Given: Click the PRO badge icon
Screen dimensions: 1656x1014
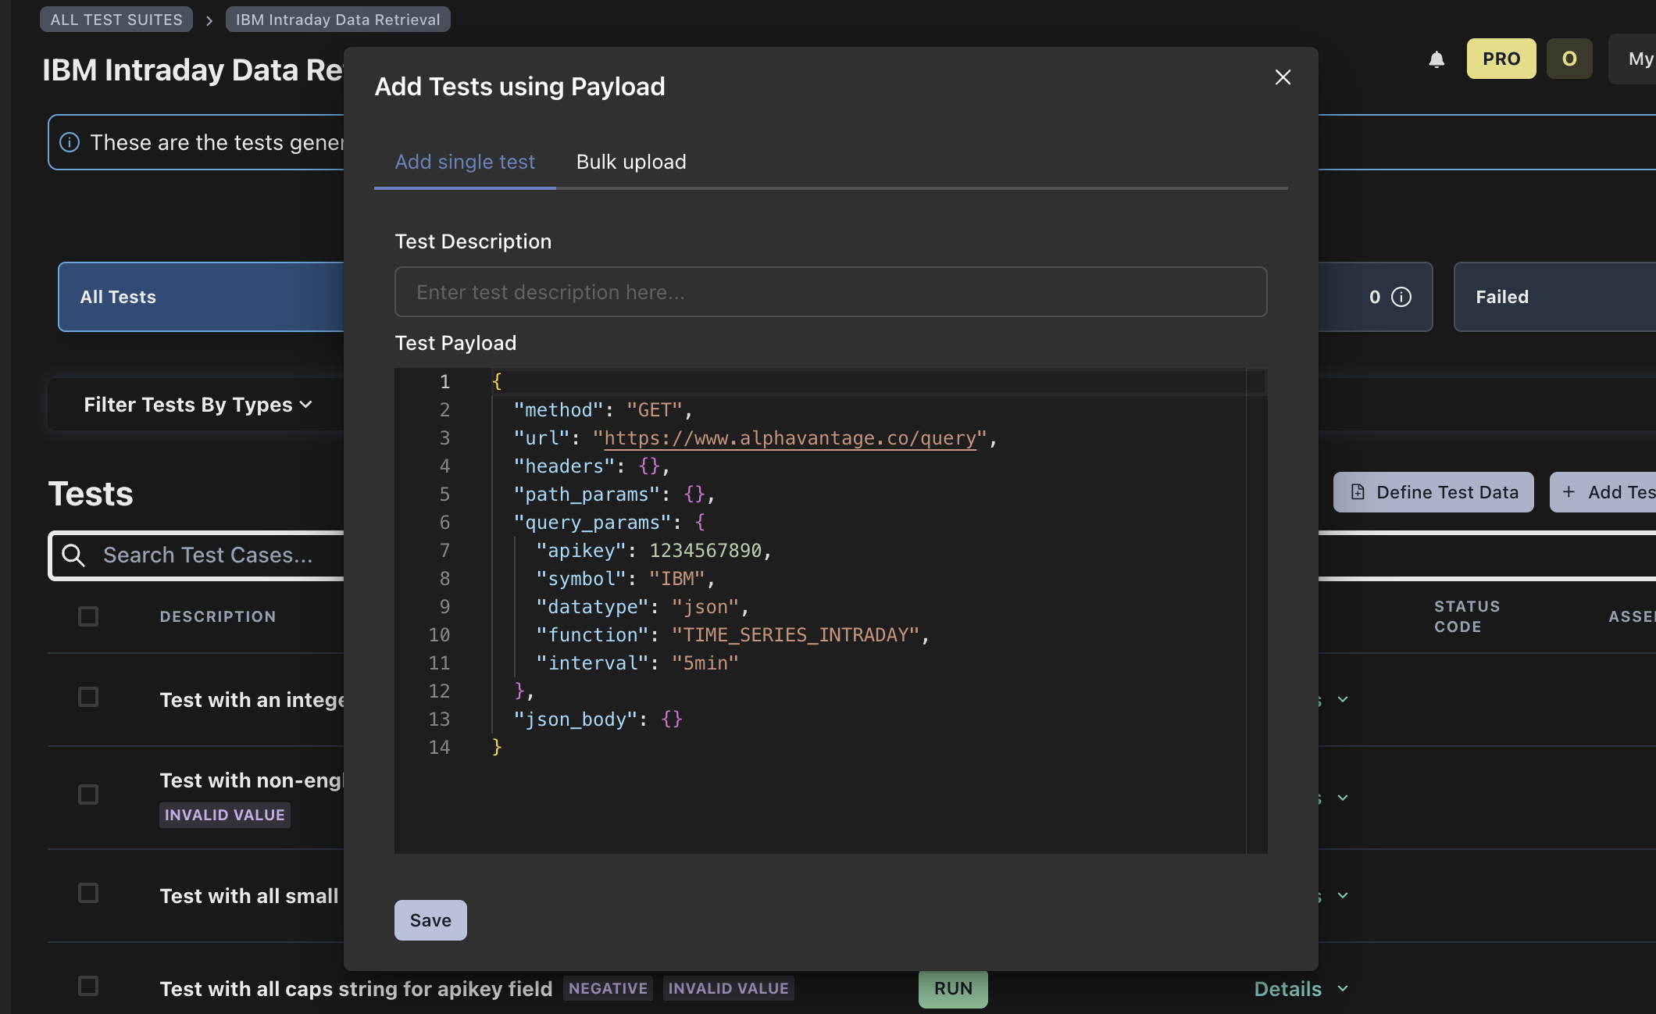Looking at the screenshot, I should coord(1501,58).
